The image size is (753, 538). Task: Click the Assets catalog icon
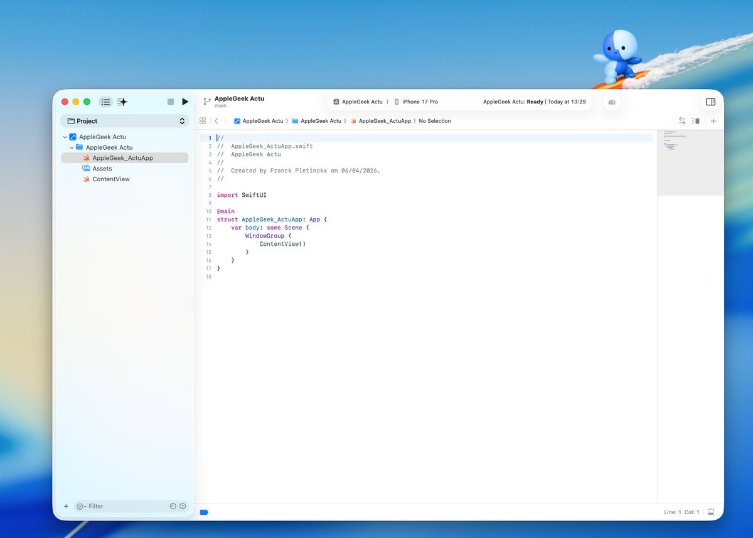pyautogui.click(x=87, y=169)
